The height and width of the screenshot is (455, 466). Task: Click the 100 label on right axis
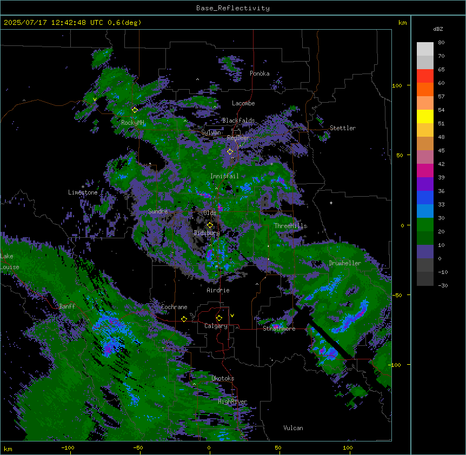tap(397, 85)
